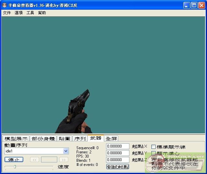The height and width of the screenshot is (174, 207).
Task: Click the 測試起點 button
Action: pos(118,167)
